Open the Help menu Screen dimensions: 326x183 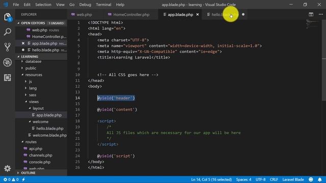(x=120, y=5)
